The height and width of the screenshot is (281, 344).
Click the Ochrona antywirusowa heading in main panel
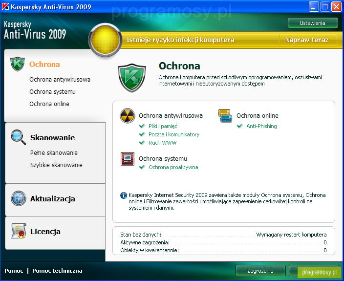pos(171,116)
